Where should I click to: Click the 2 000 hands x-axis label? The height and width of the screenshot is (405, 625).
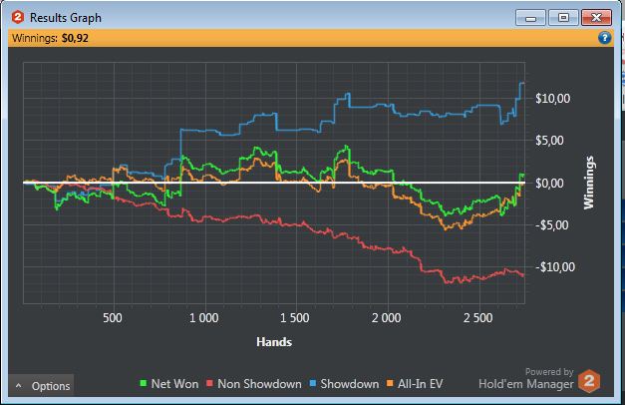tap(386, 318)
